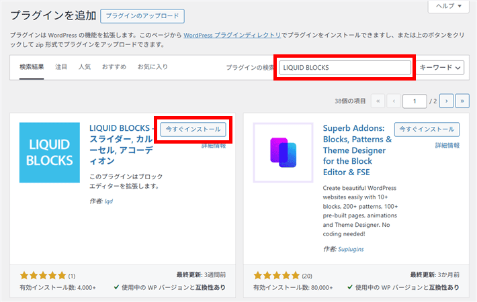Click the Superb Addons plugin icon
This screenshot has width=477, height=302.
284,152
